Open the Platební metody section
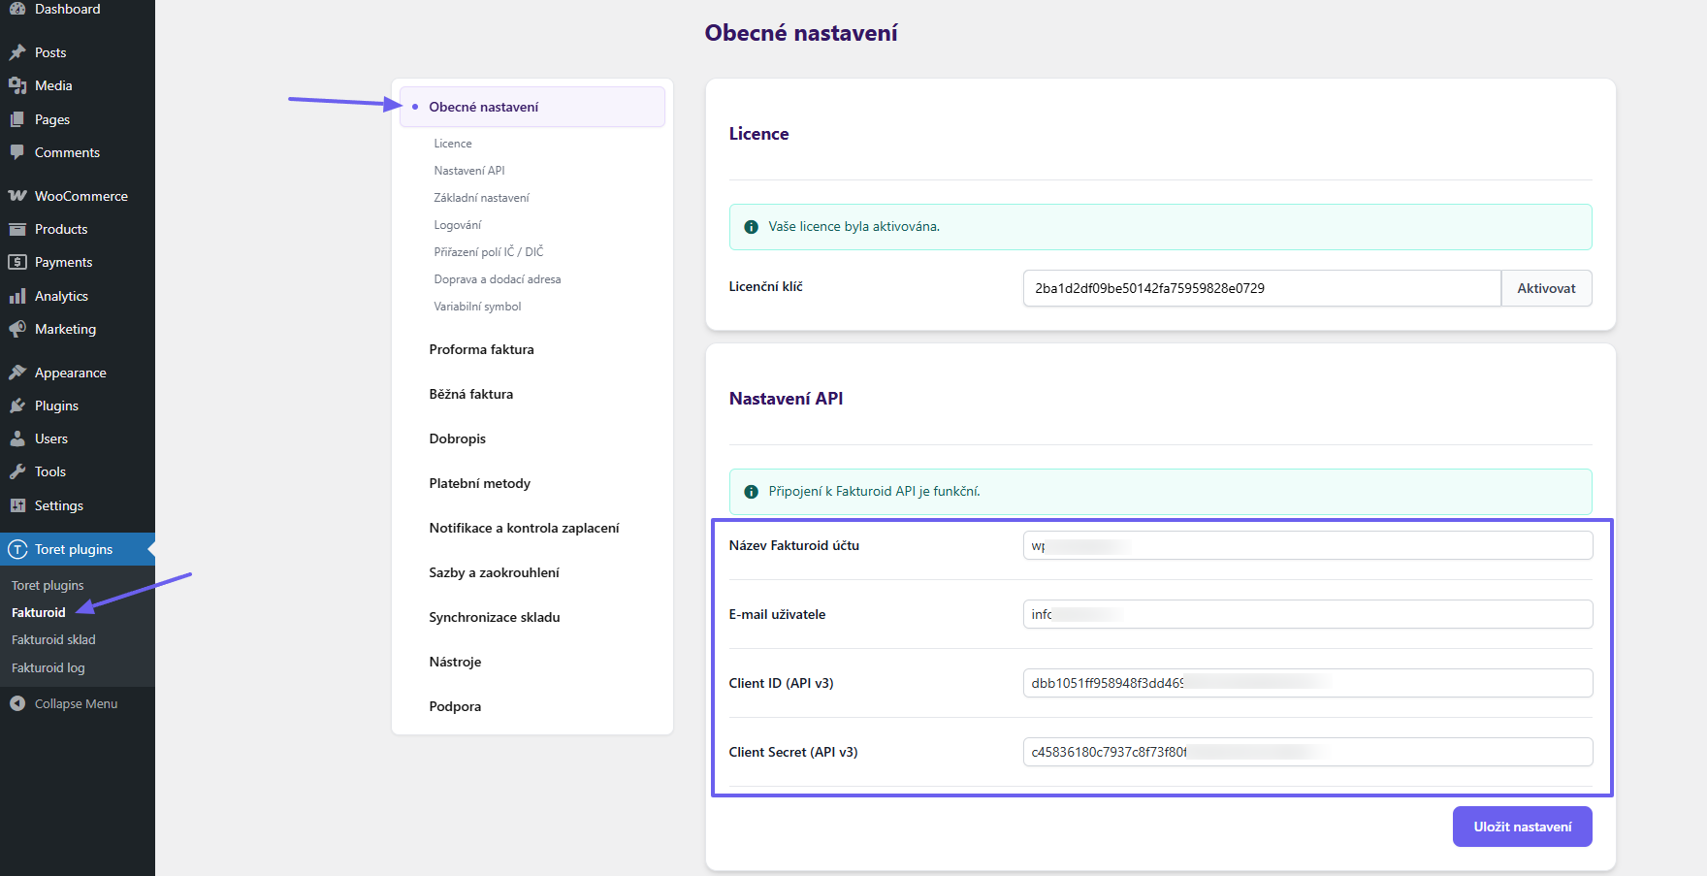This screenshot has width=1707, height=876. [479, 483]
